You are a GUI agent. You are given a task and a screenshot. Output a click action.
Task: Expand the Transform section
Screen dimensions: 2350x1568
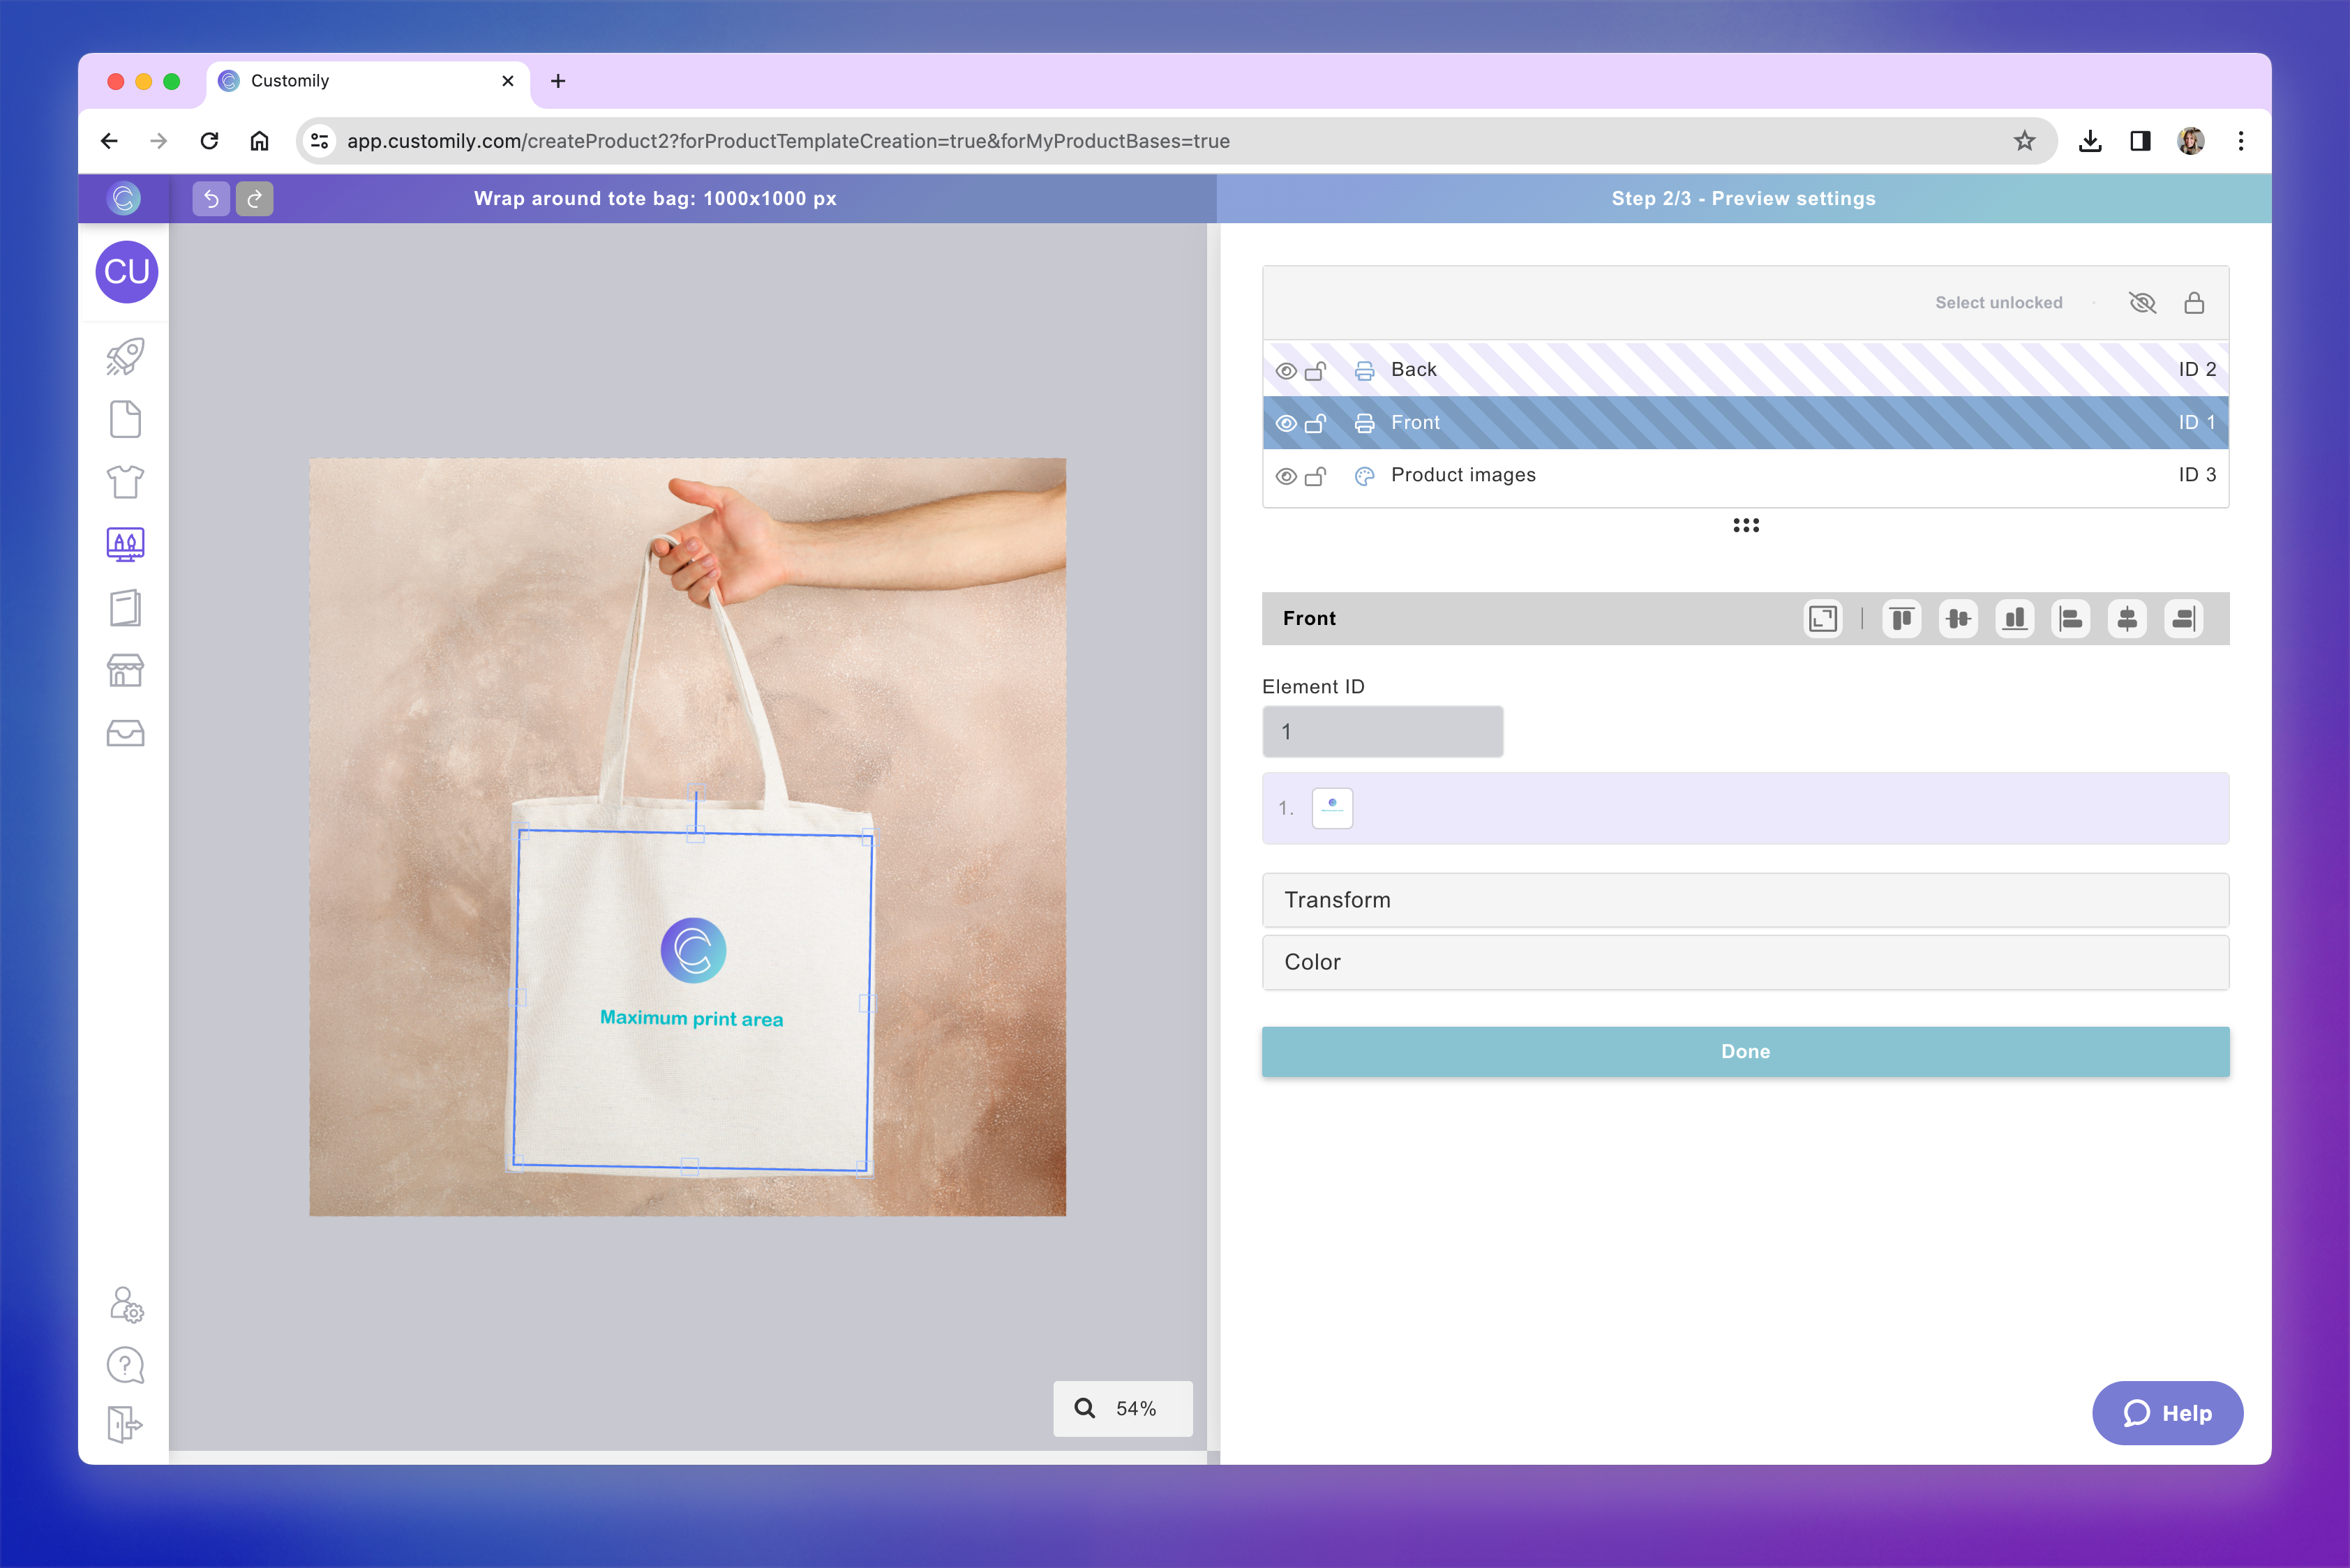tap(1745, 900)
